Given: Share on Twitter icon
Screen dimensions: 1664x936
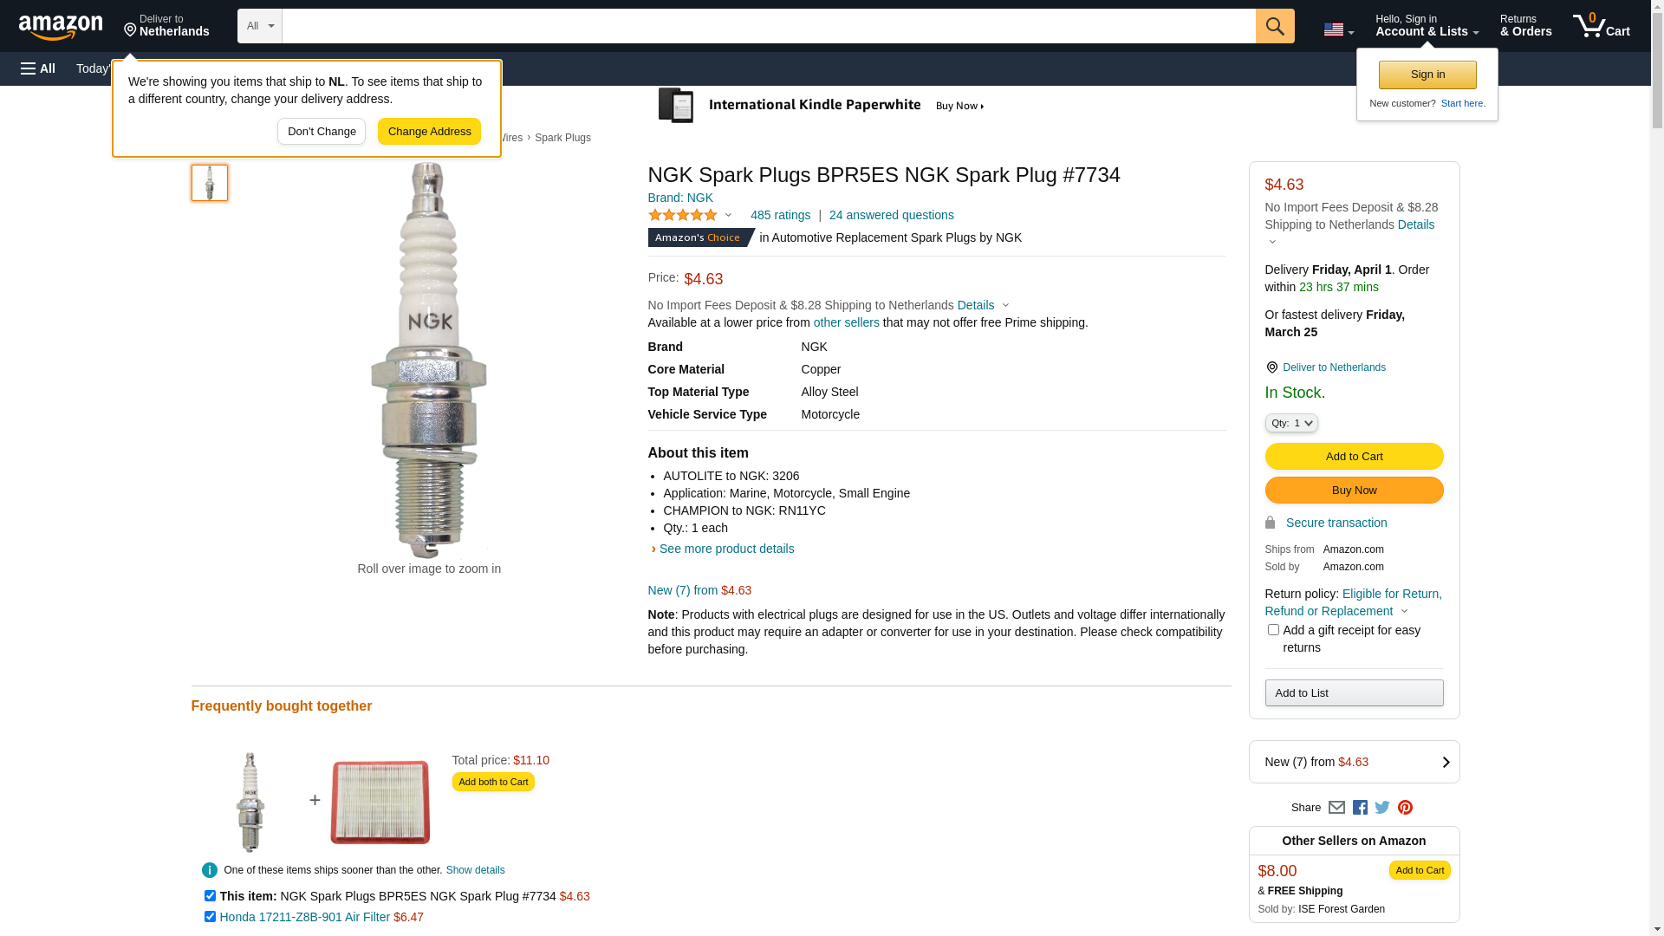Looking at the screenshot, I should click(1382, 808).
